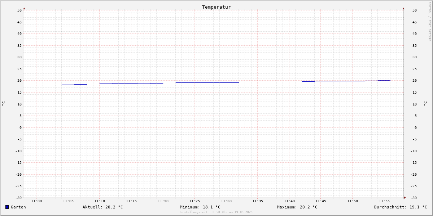The height and width of the screenshot is (216, 433).
Task: Click the 11:10 time axis label
Action: (100, 201)
